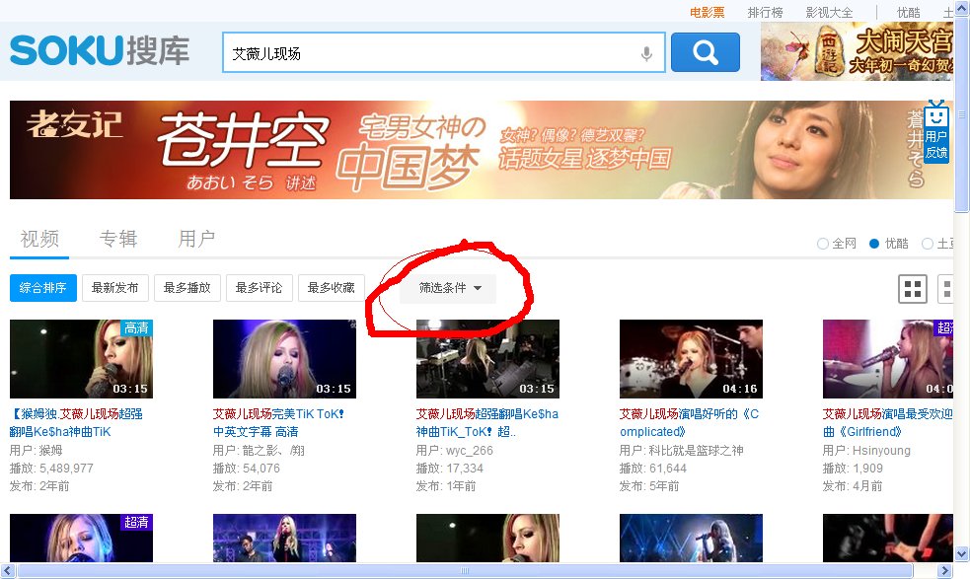
Task: Click the vertical scrollbar up arrow
Action: (x=961, y=8)
